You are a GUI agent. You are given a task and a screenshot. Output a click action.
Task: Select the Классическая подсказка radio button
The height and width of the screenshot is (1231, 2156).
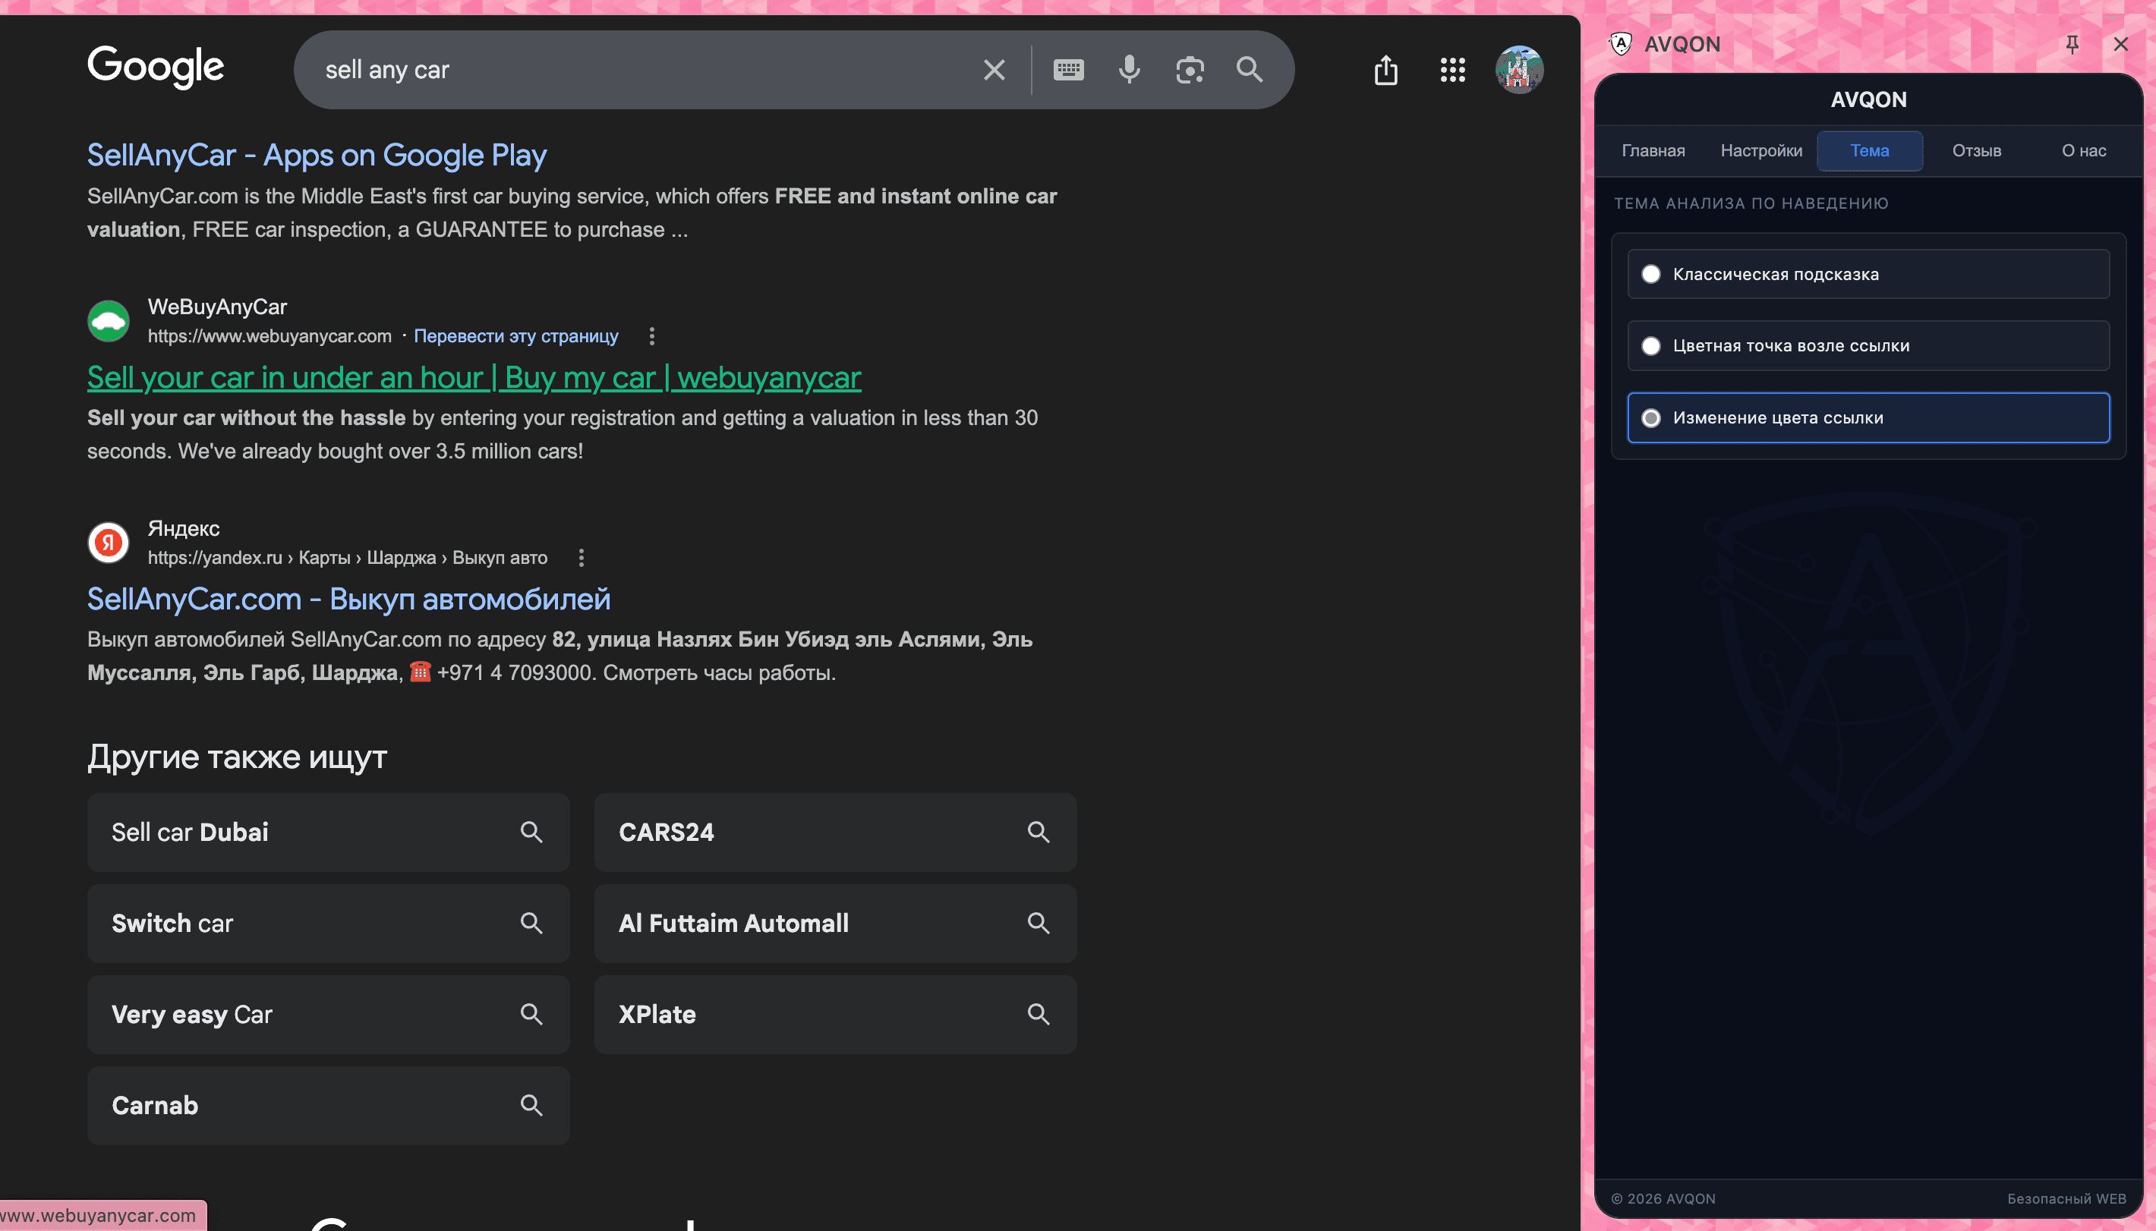pyautogui.click(x=1652, y=273)
